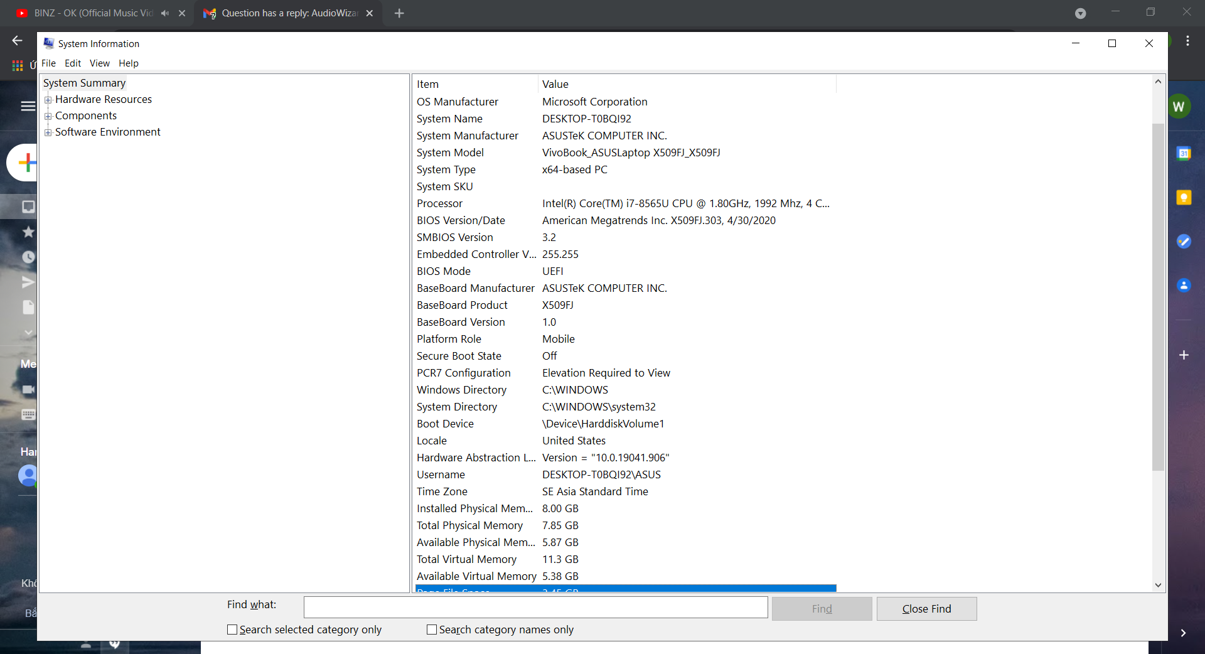Open Google Keep in the side panel

[1184, 198]
